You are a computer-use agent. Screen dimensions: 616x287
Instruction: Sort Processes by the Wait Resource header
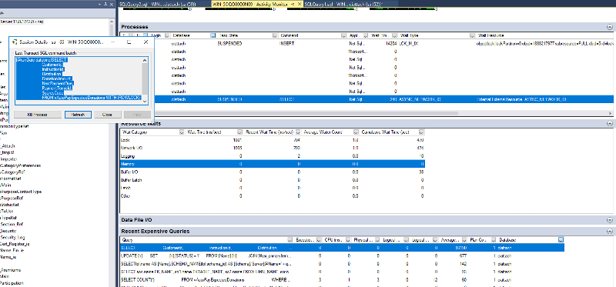490,35
